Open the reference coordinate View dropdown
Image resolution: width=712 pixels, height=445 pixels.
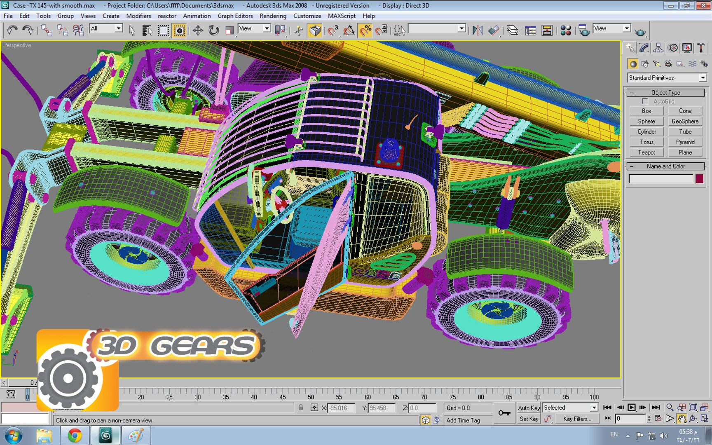tap(254, 28)
